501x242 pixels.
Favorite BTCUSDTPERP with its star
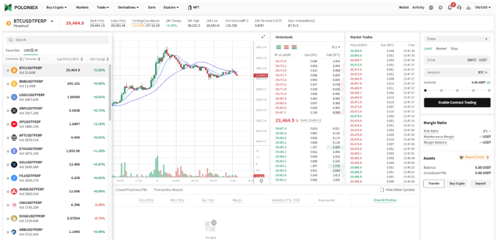click(x=8, y=70)
